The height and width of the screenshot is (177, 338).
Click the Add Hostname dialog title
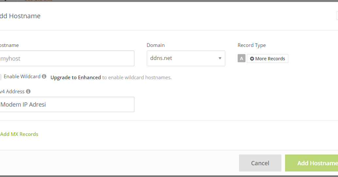(20, 16)
